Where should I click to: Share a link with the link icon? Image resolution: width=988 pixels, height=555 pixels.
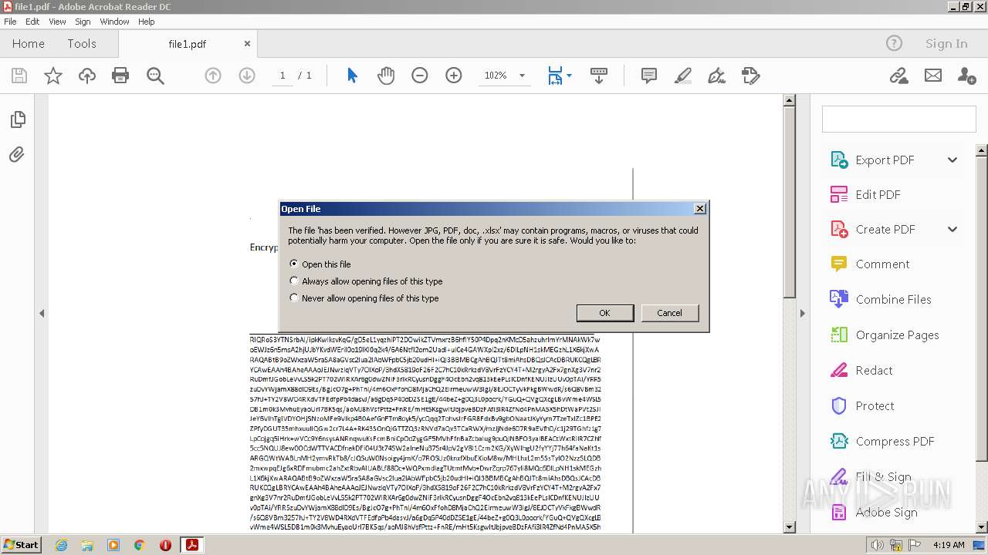898,76
